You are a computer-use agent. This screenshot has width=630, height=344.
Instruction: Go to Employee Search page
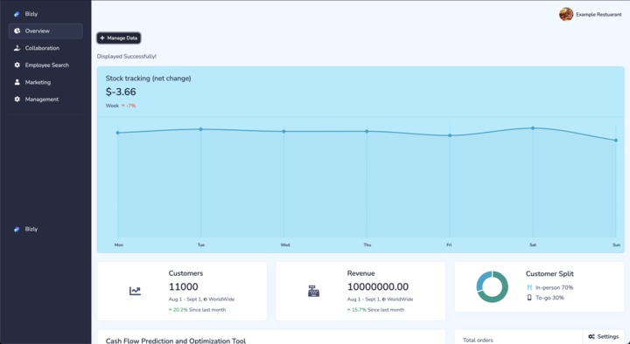point(45,65)
